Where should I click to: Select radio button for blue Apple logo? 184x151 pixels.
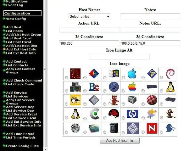point(123,78)
